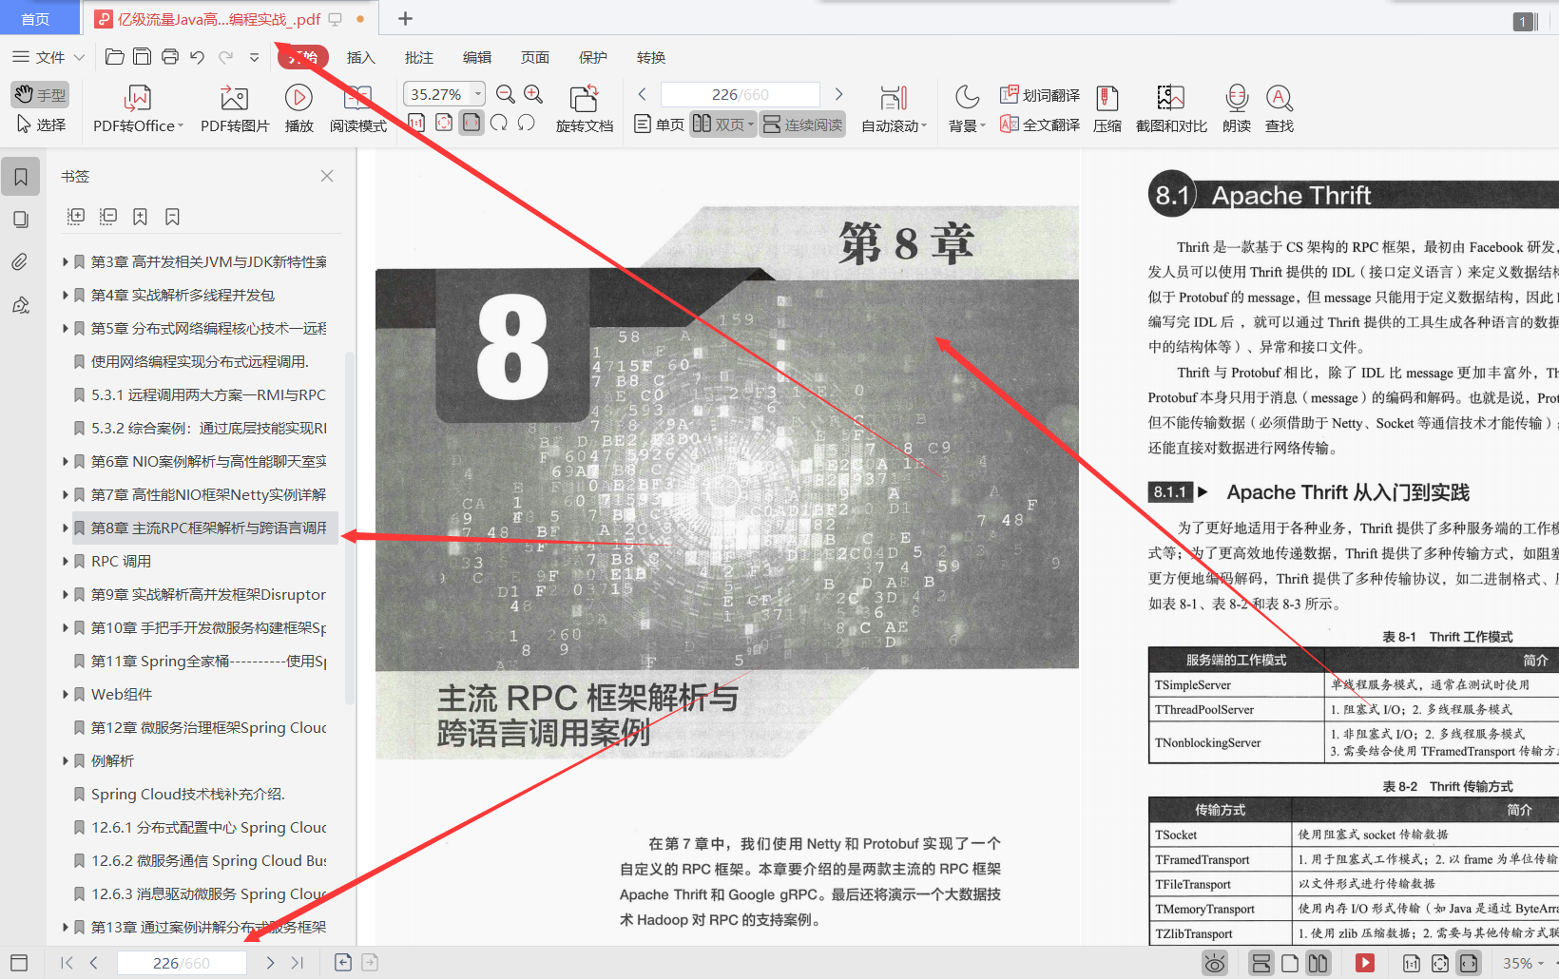Image resolution: width=1559 pixels, height=979 pixels.
Task: Start 朗读 read-aloud
Action: (1237, 108)
